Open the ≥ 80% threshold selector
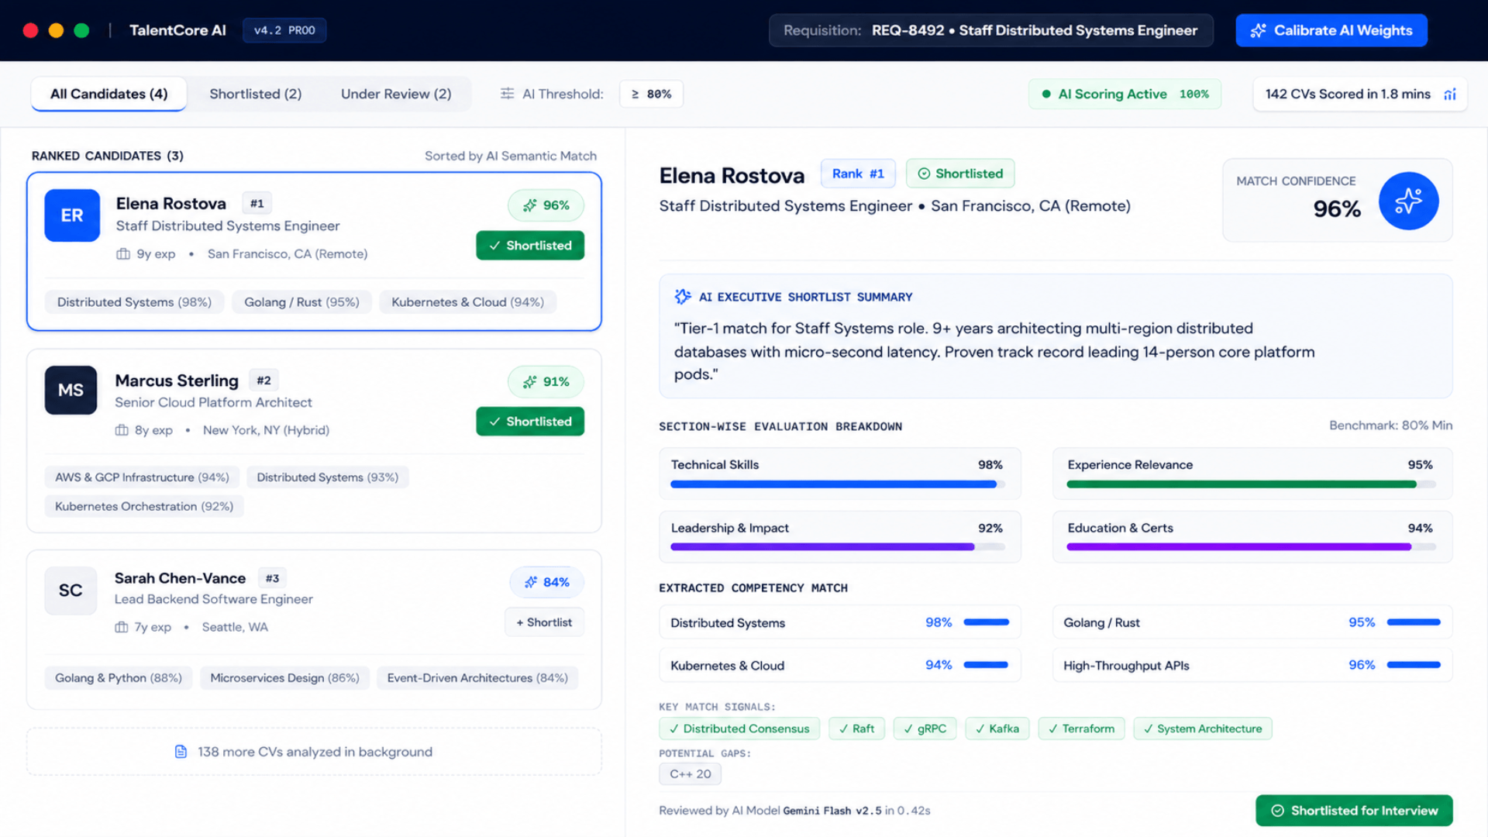 [x=651, y=94]
